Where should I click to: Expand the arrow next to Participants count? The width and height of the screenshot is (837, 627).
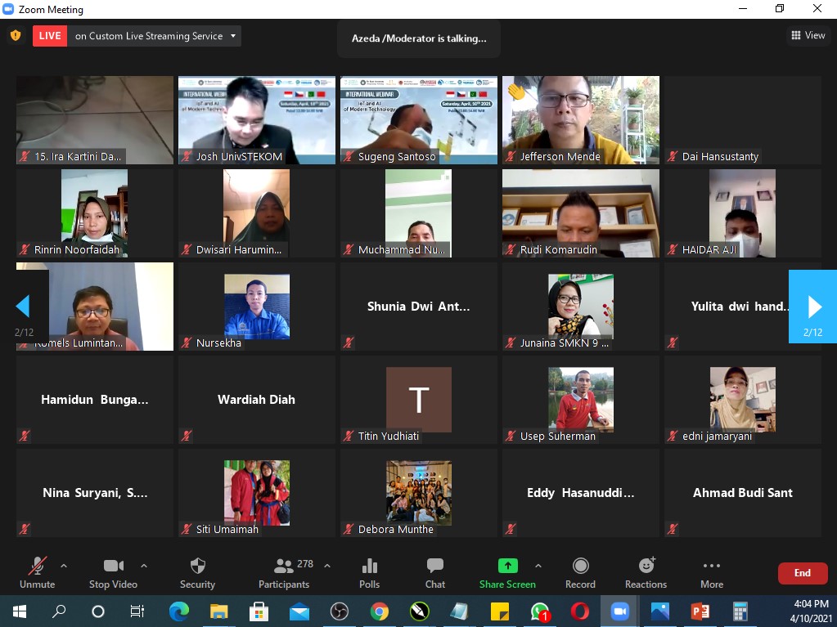(327, 566)
